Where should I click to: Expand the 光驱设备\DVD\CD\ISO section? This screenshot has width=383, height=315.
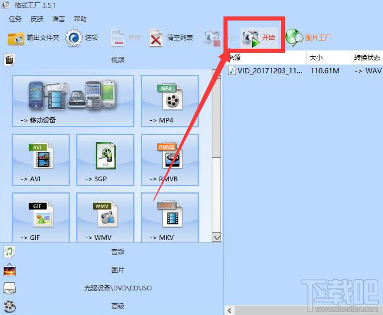(118, 288)
